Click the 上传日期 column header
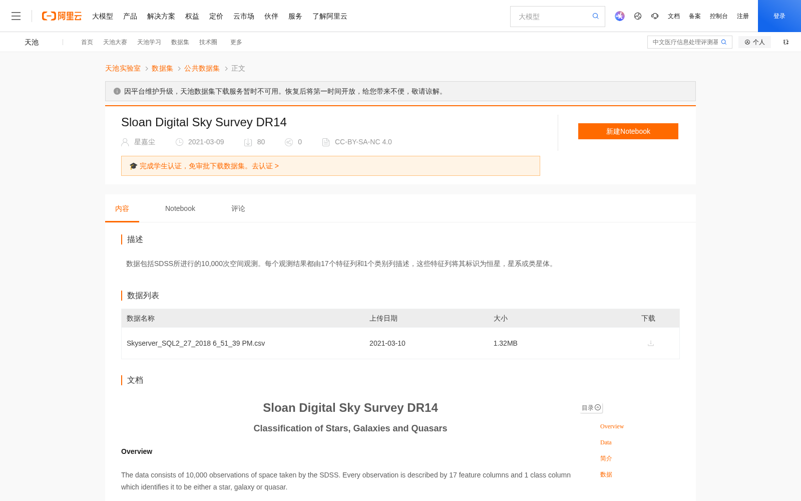The image size is (801, 501). 383,318
